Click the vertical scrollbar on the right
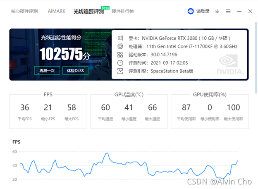Screen dimensions: 258x189 256,57
